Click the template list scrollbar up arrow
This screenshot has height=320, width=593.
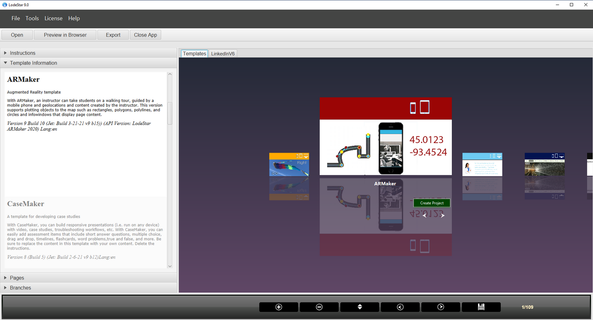[170, 75]
